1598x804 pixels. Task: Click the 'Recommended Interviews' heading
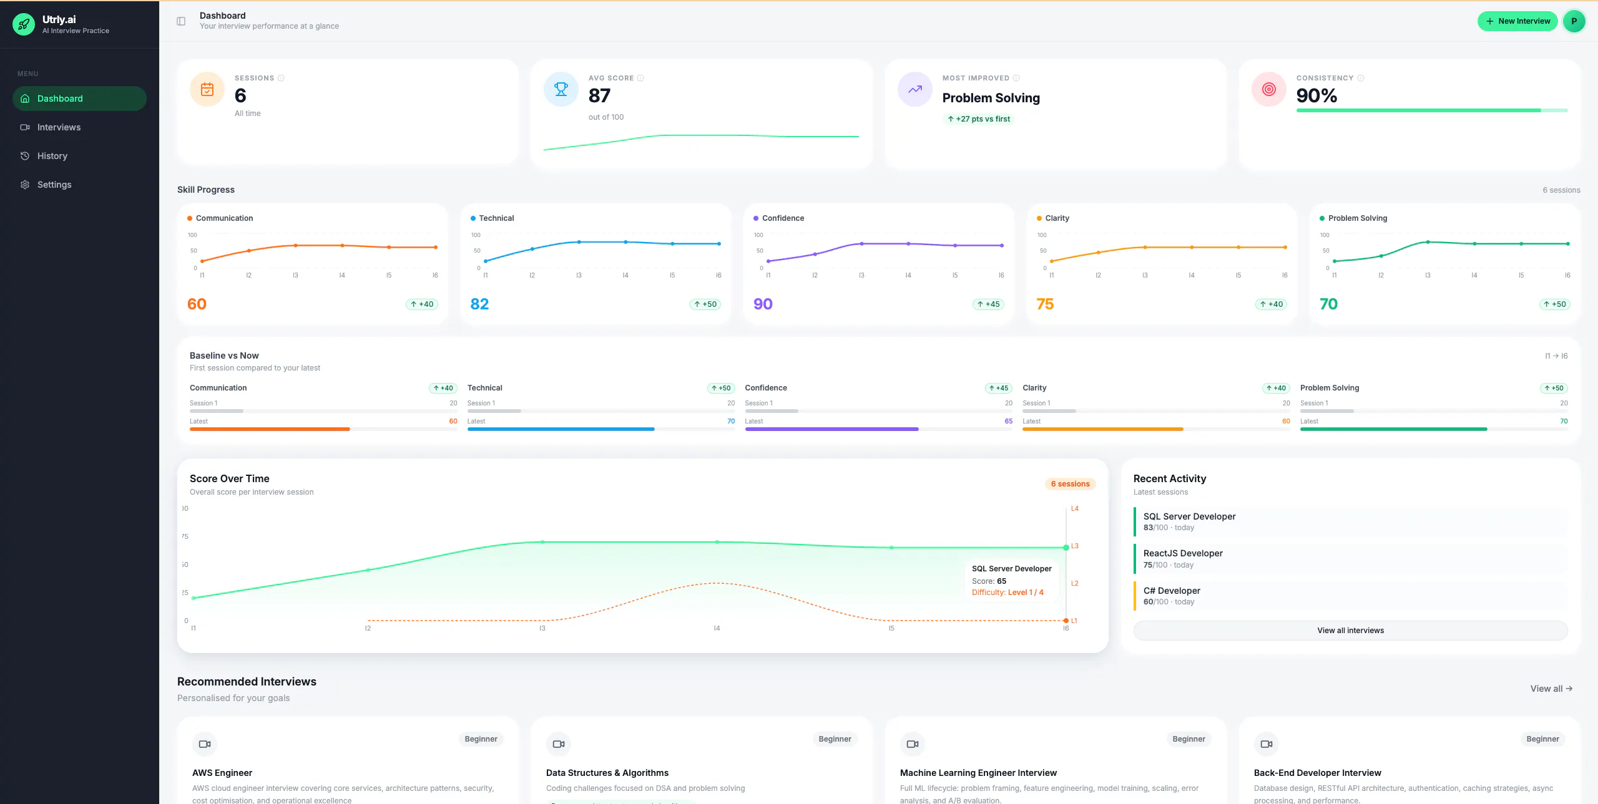pyautogui.click(x=247, y=682)
